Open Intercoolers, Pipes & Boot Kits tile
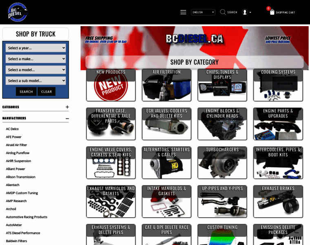This screenshot has width=310, height=245. pyautogui.click(x=278, y=163)
